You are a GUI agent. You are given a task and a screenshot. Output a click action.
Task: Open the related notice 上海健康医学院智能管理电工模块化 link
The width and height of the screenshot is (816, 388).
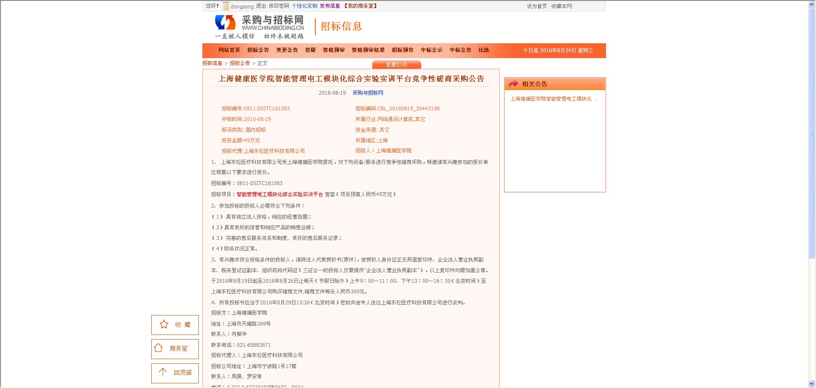coord(551,99)
